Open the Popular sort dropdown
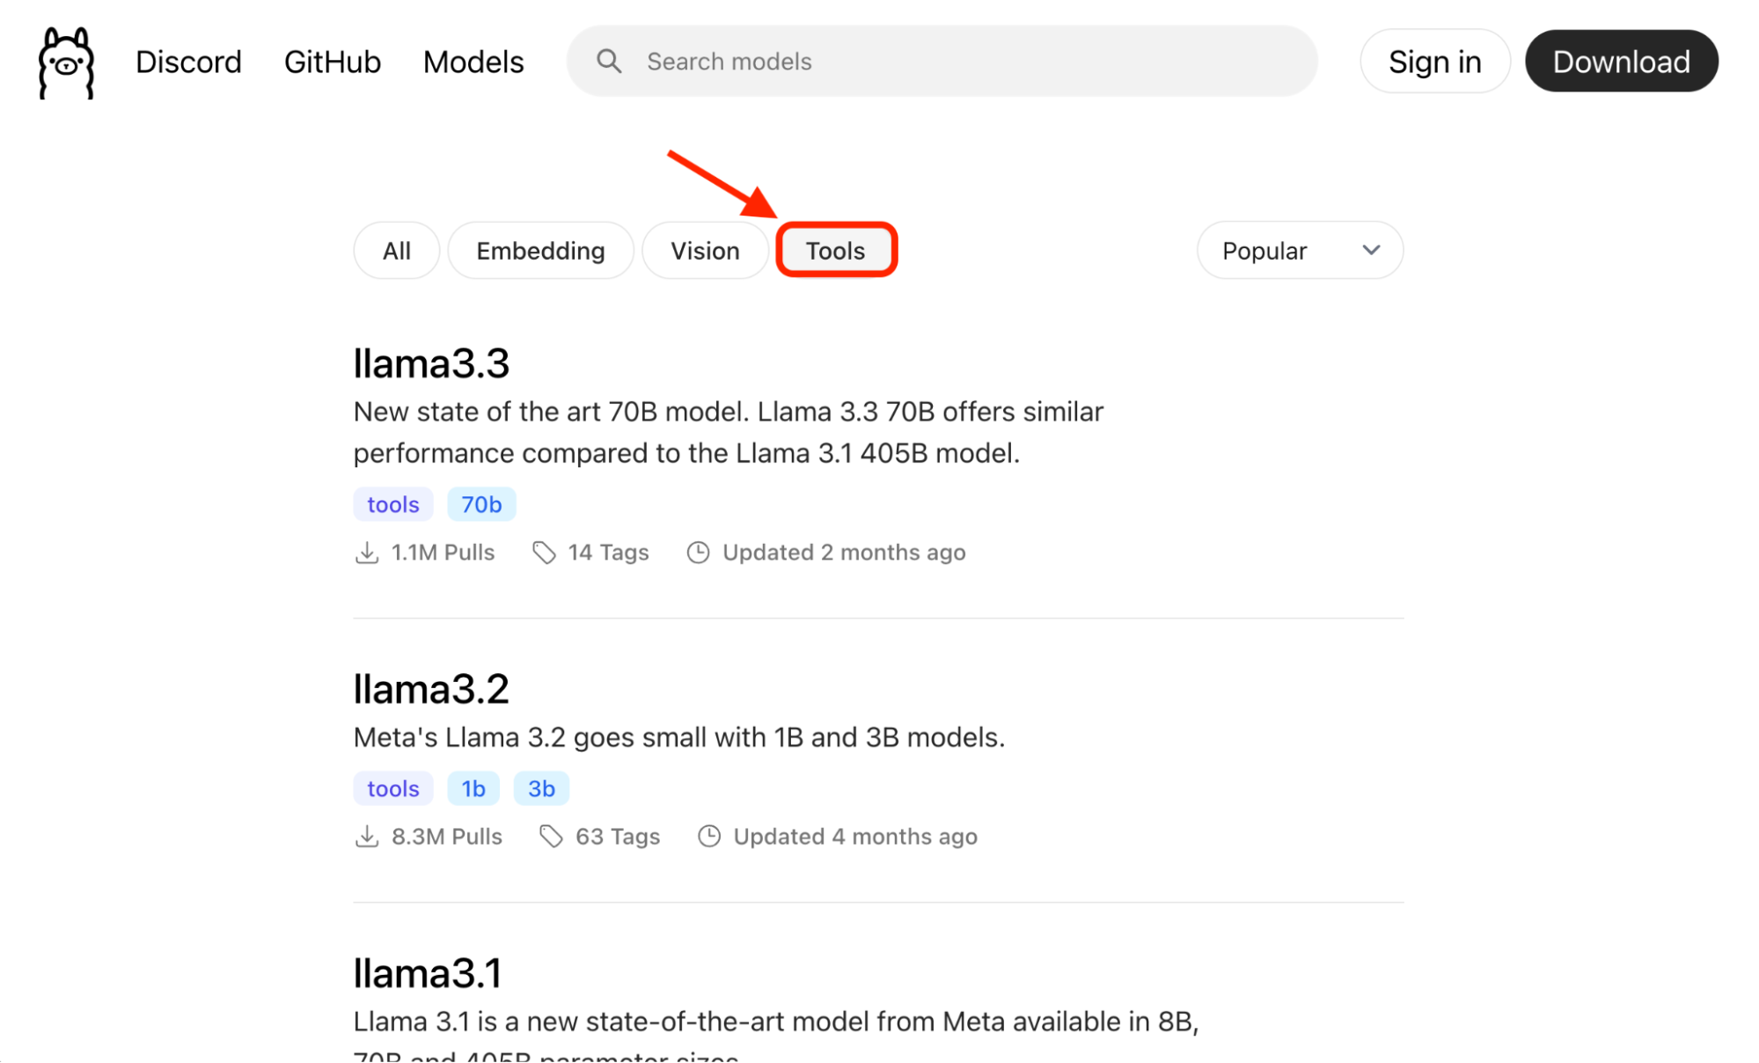The image size is (1759, 1063). pos(1300,250)
